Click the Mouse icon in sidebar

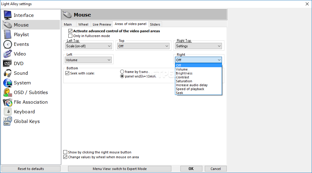click(8, 25)
